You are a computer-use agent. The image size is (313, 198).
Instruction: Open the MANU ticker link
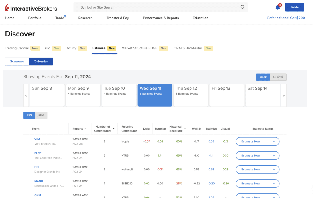[x=38, y=181]
